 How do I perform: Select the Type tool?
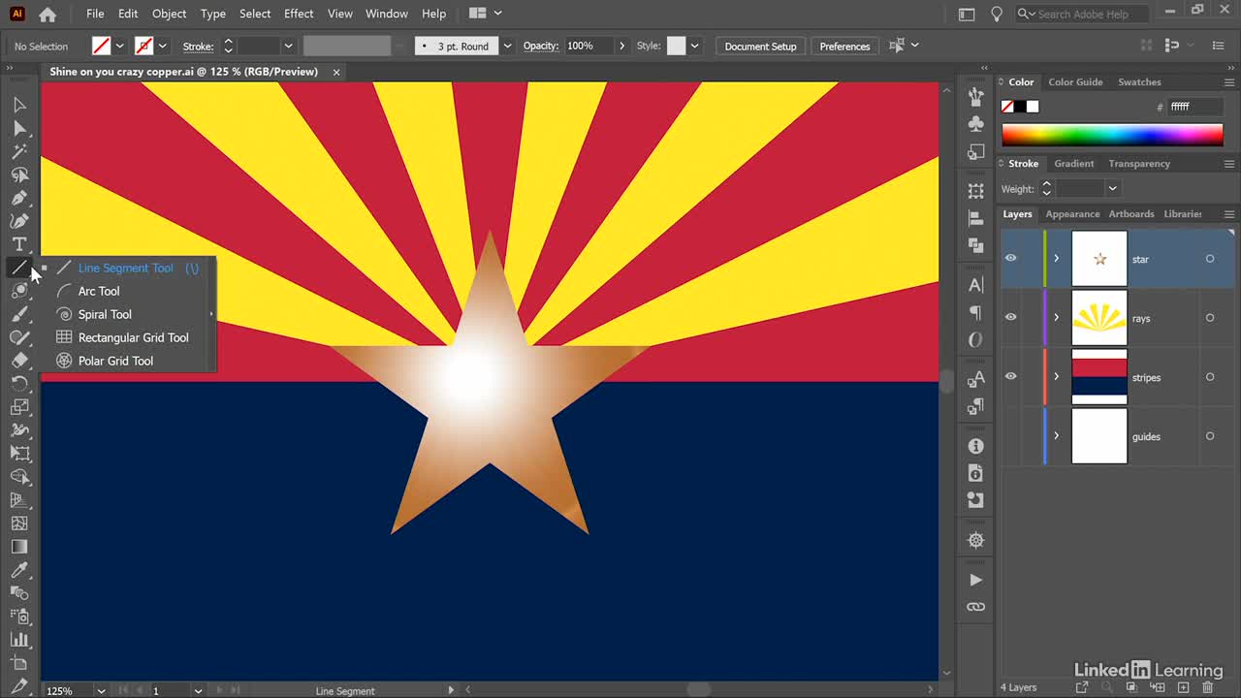pos(19,244)
